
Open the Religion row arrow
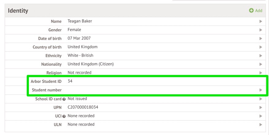click(x=260, y=73)
